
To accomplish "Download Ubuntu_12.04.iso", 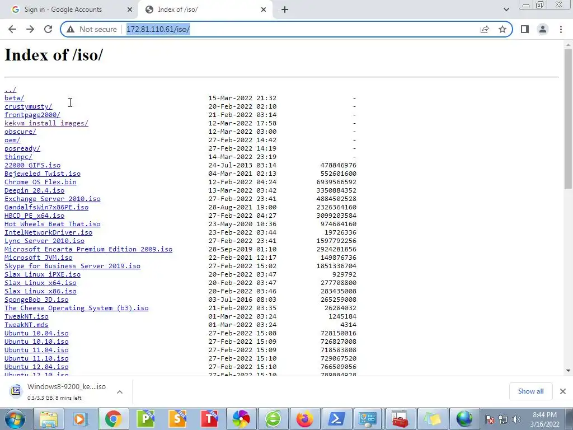I will pos(36,367).
